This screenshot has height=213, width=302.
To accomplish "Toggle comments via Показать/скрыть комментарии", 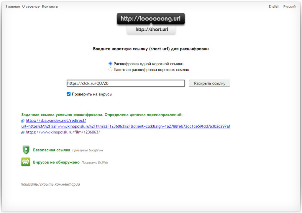I will 50,184.
